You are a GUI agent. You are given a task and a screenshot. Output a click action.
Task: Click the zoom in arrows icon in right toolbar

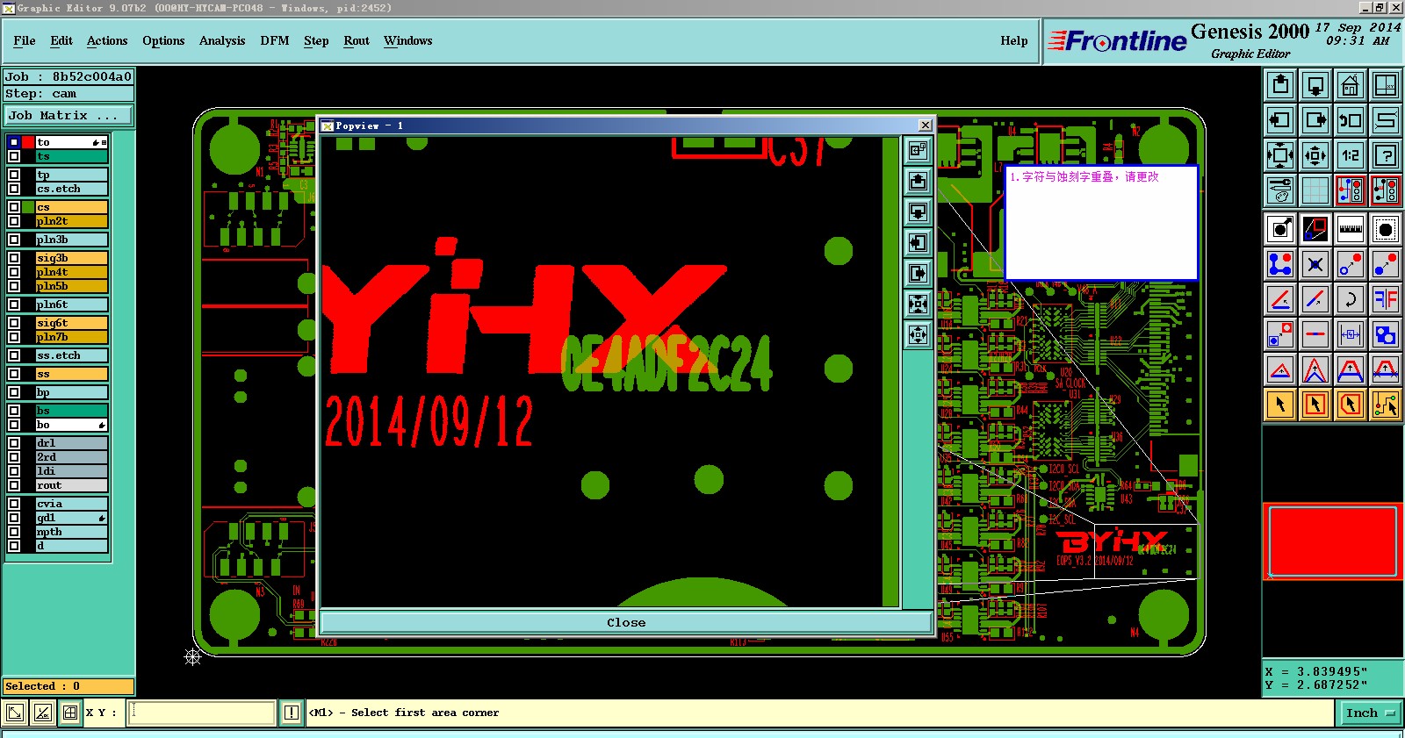(x=1280, y=155)
